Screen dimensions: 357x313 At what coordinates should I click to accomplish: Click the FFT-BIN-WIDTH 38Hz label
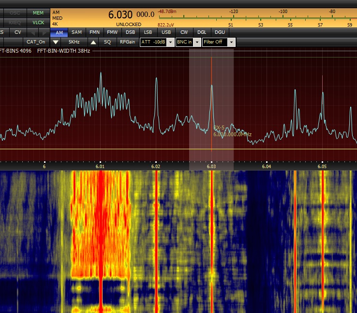pos(63,51)
